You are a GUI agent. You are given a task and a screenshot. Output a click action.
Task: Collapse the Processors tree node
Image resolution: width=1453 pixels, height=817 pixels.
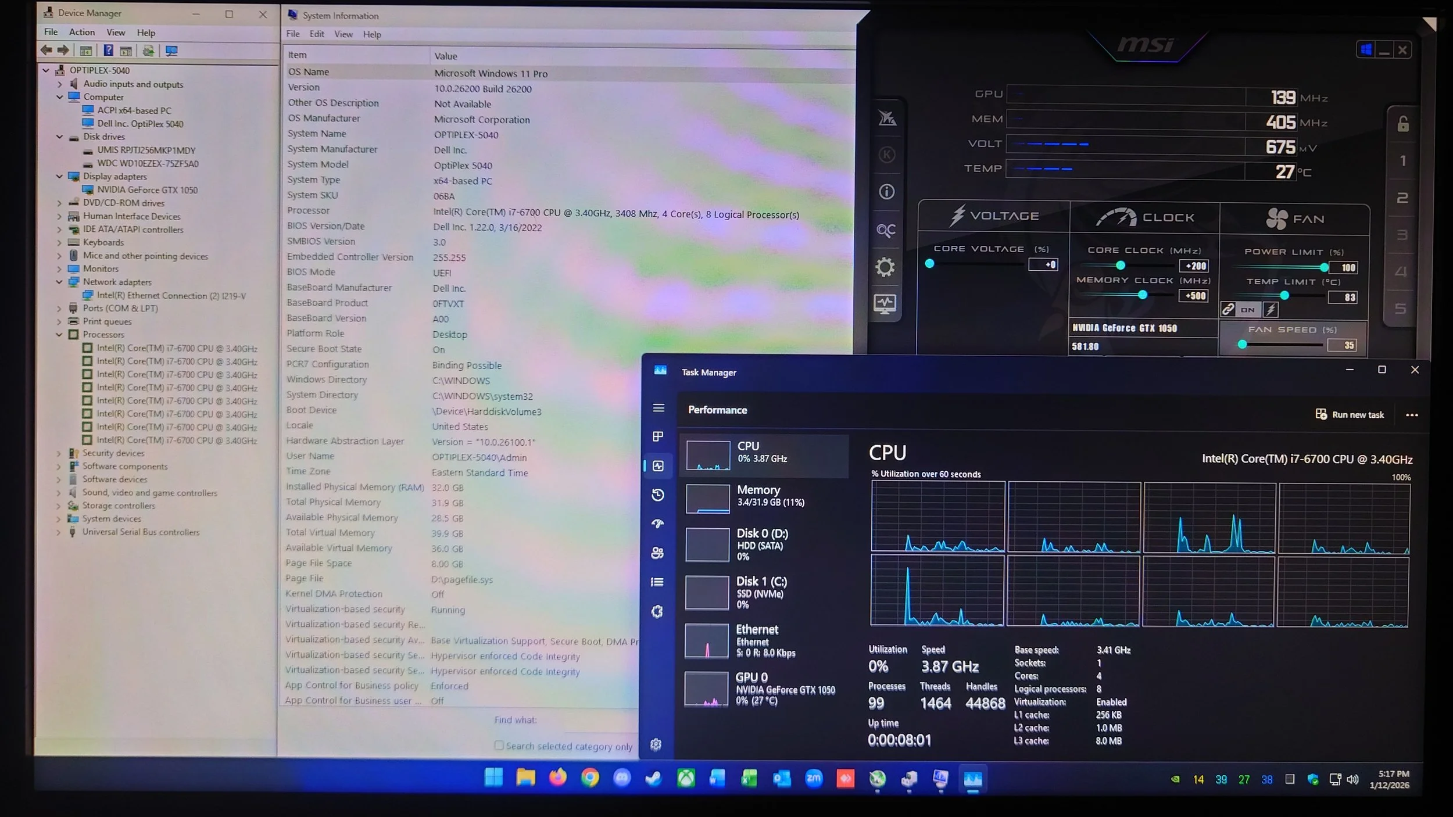pos(59,335)
